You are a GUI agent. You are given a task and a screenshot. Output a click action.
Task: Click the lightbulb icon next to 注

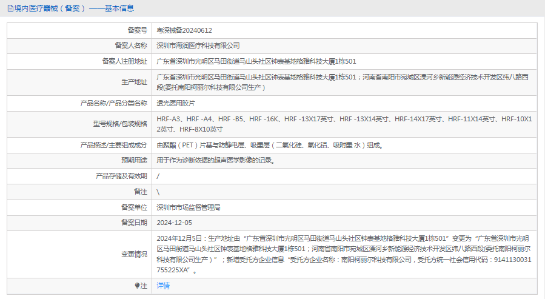137,286
